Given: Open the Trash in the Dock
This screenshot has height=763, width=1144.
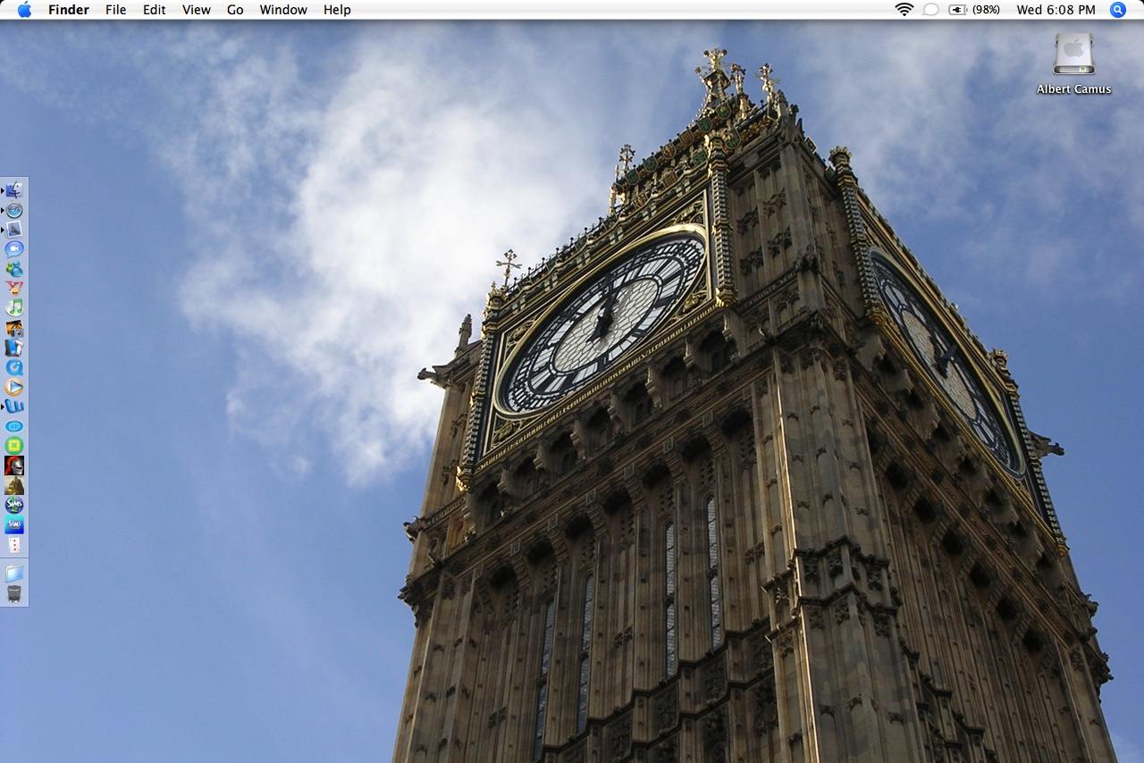Looking at the screenshot, I should (x=14, y=594).
